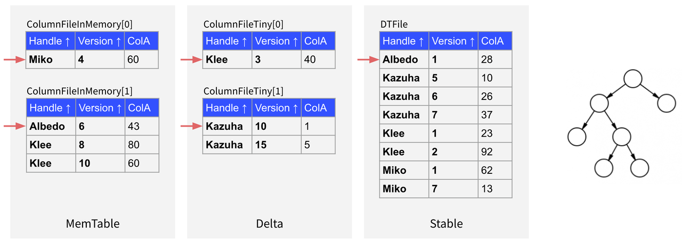
Task: Sort by Version header in ColumnFileTiny[1] table
Action: click(276, 108)
